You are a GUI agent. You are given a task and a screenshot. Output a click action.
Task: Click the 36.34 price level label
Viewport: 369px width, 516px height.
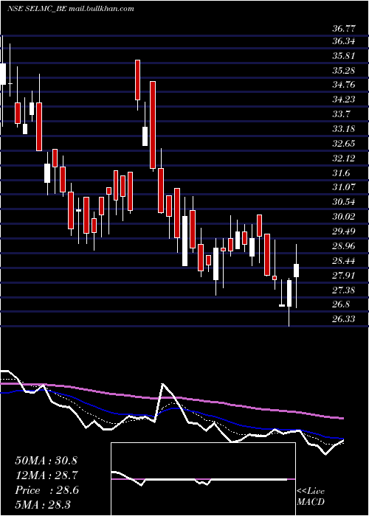coord(344,41)
